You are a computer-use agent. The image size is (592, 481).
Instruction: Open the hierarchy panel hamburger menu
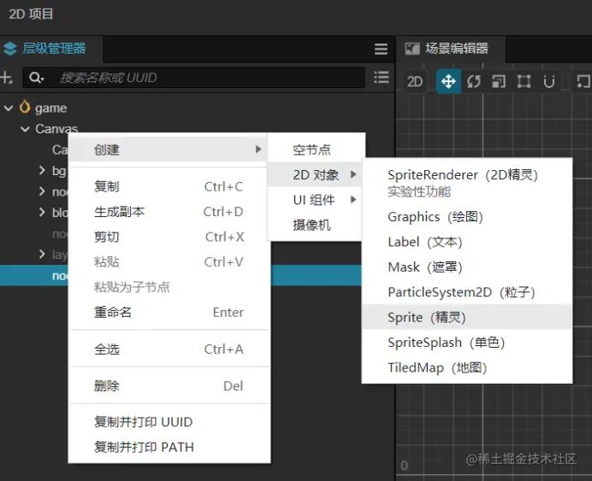coord(381,49)
